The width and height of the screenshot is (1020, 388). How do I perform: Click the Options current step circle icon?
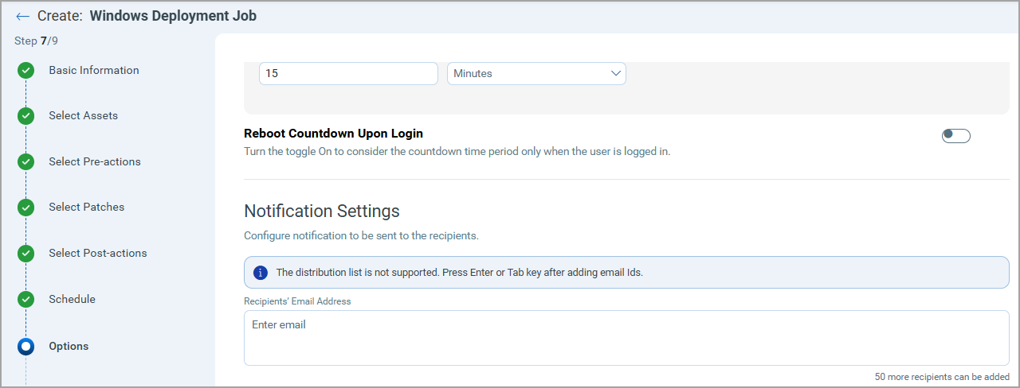(x=26, y=347)
